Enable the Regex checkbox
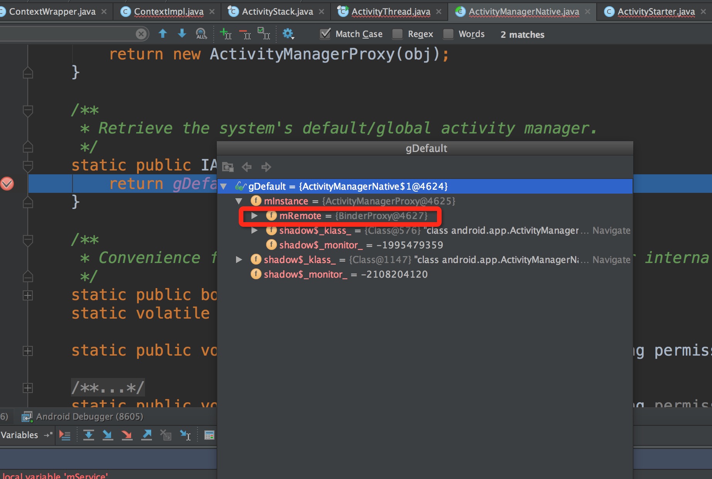Image resolution: width=712 pixels, height=479 pixels. point(397,34)
